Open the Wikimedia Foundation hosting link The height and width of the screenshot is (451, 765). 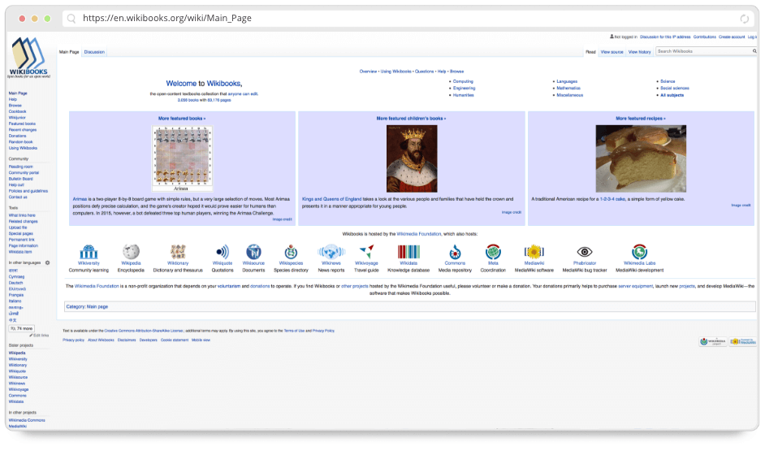point(418,234)
